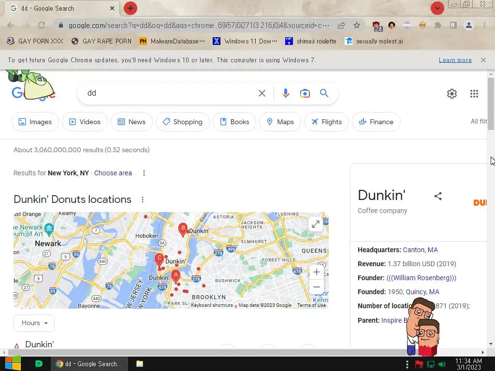
Task: Click the share icon next to Dunkin'
Action: pos(438,196)
